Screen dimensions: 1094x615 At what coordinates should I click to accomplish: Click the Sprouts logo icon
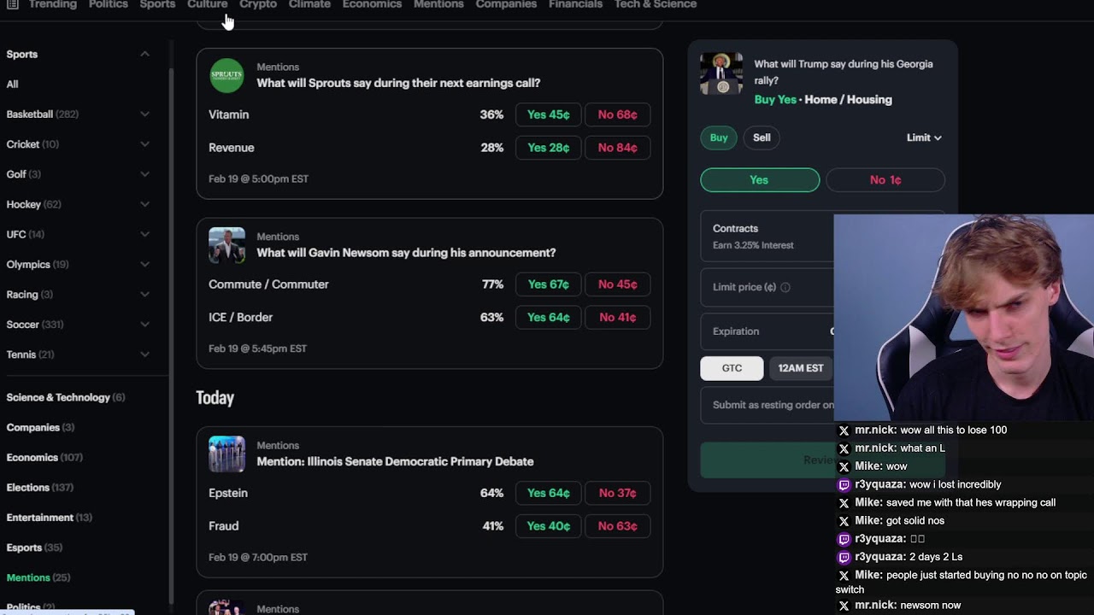[226, 75]
